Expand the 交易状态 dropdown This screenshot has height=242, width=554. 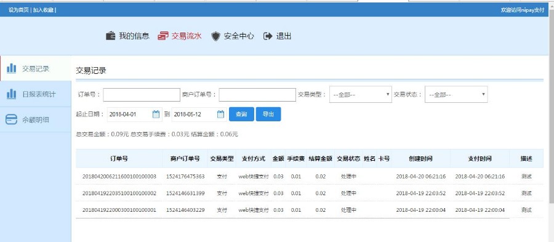point(456,94)
